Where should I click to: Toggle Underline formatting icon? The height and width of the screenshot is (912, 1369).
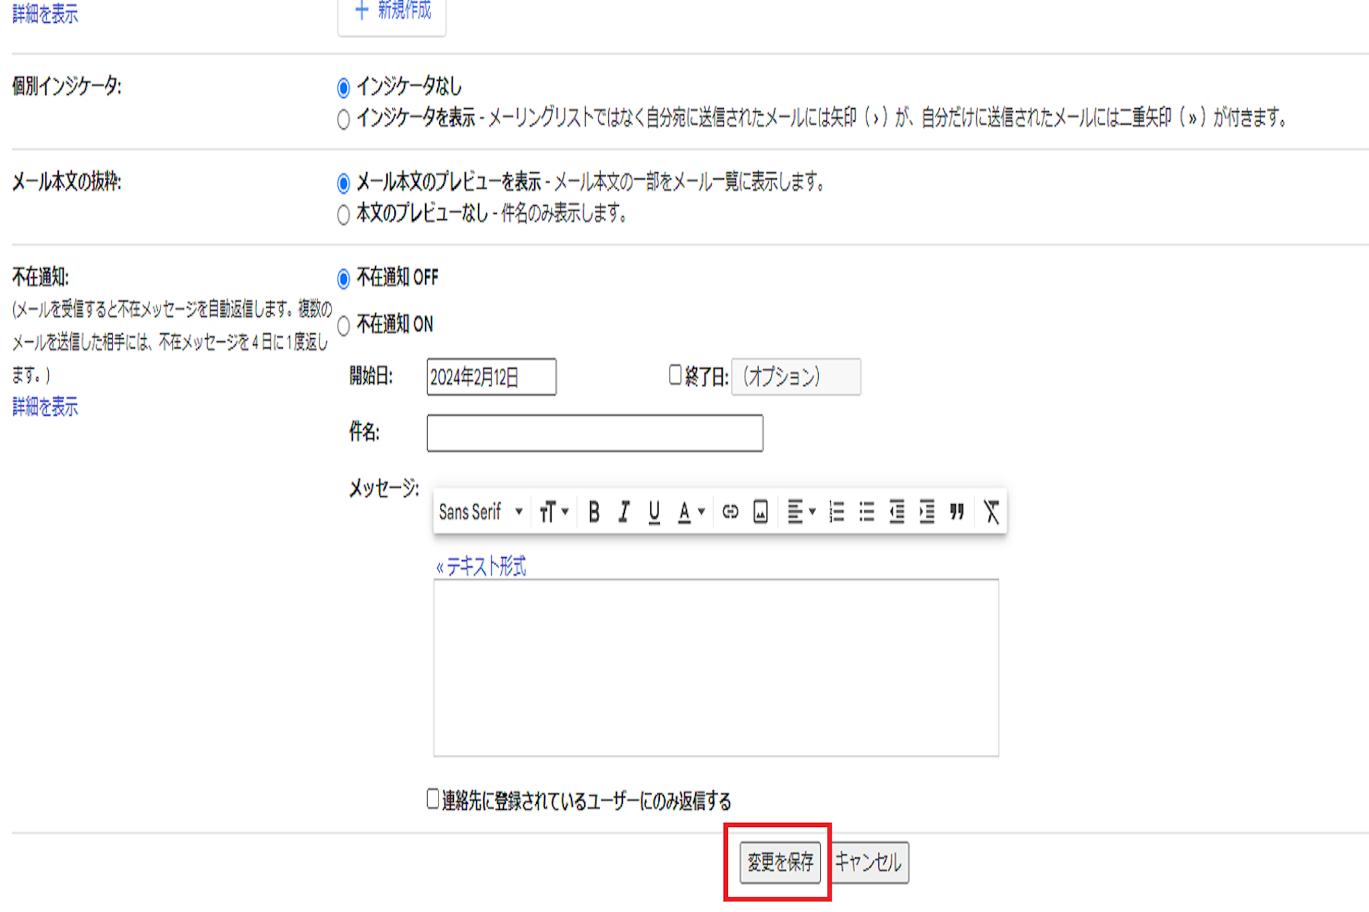click(654, 512)
